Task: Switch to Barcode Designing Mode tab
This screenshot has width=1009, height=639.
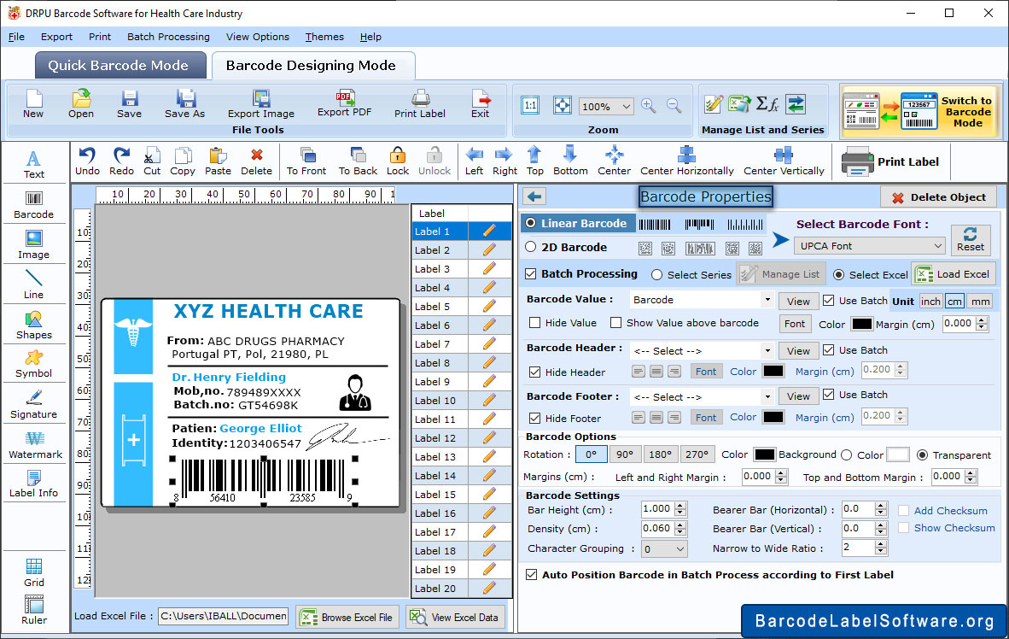Action: pos(312,66)
